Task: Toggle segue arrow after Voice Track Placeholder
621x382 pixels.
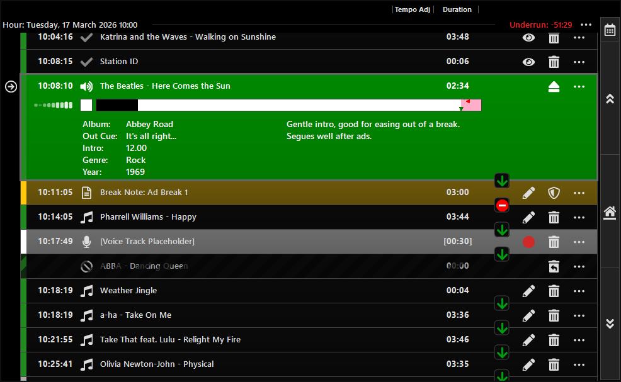Action: click(x=502, y=254)
